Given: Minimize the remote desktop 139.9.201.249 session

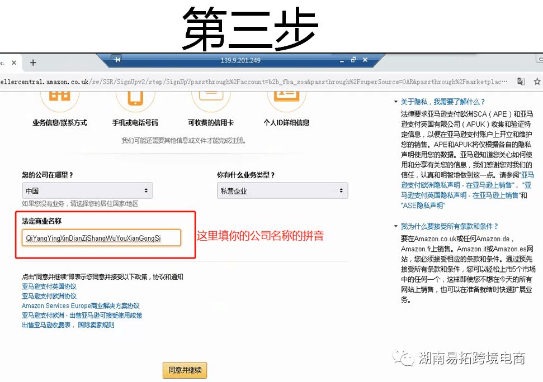Looking at the screenshot, I should click(x=342, y=60).
